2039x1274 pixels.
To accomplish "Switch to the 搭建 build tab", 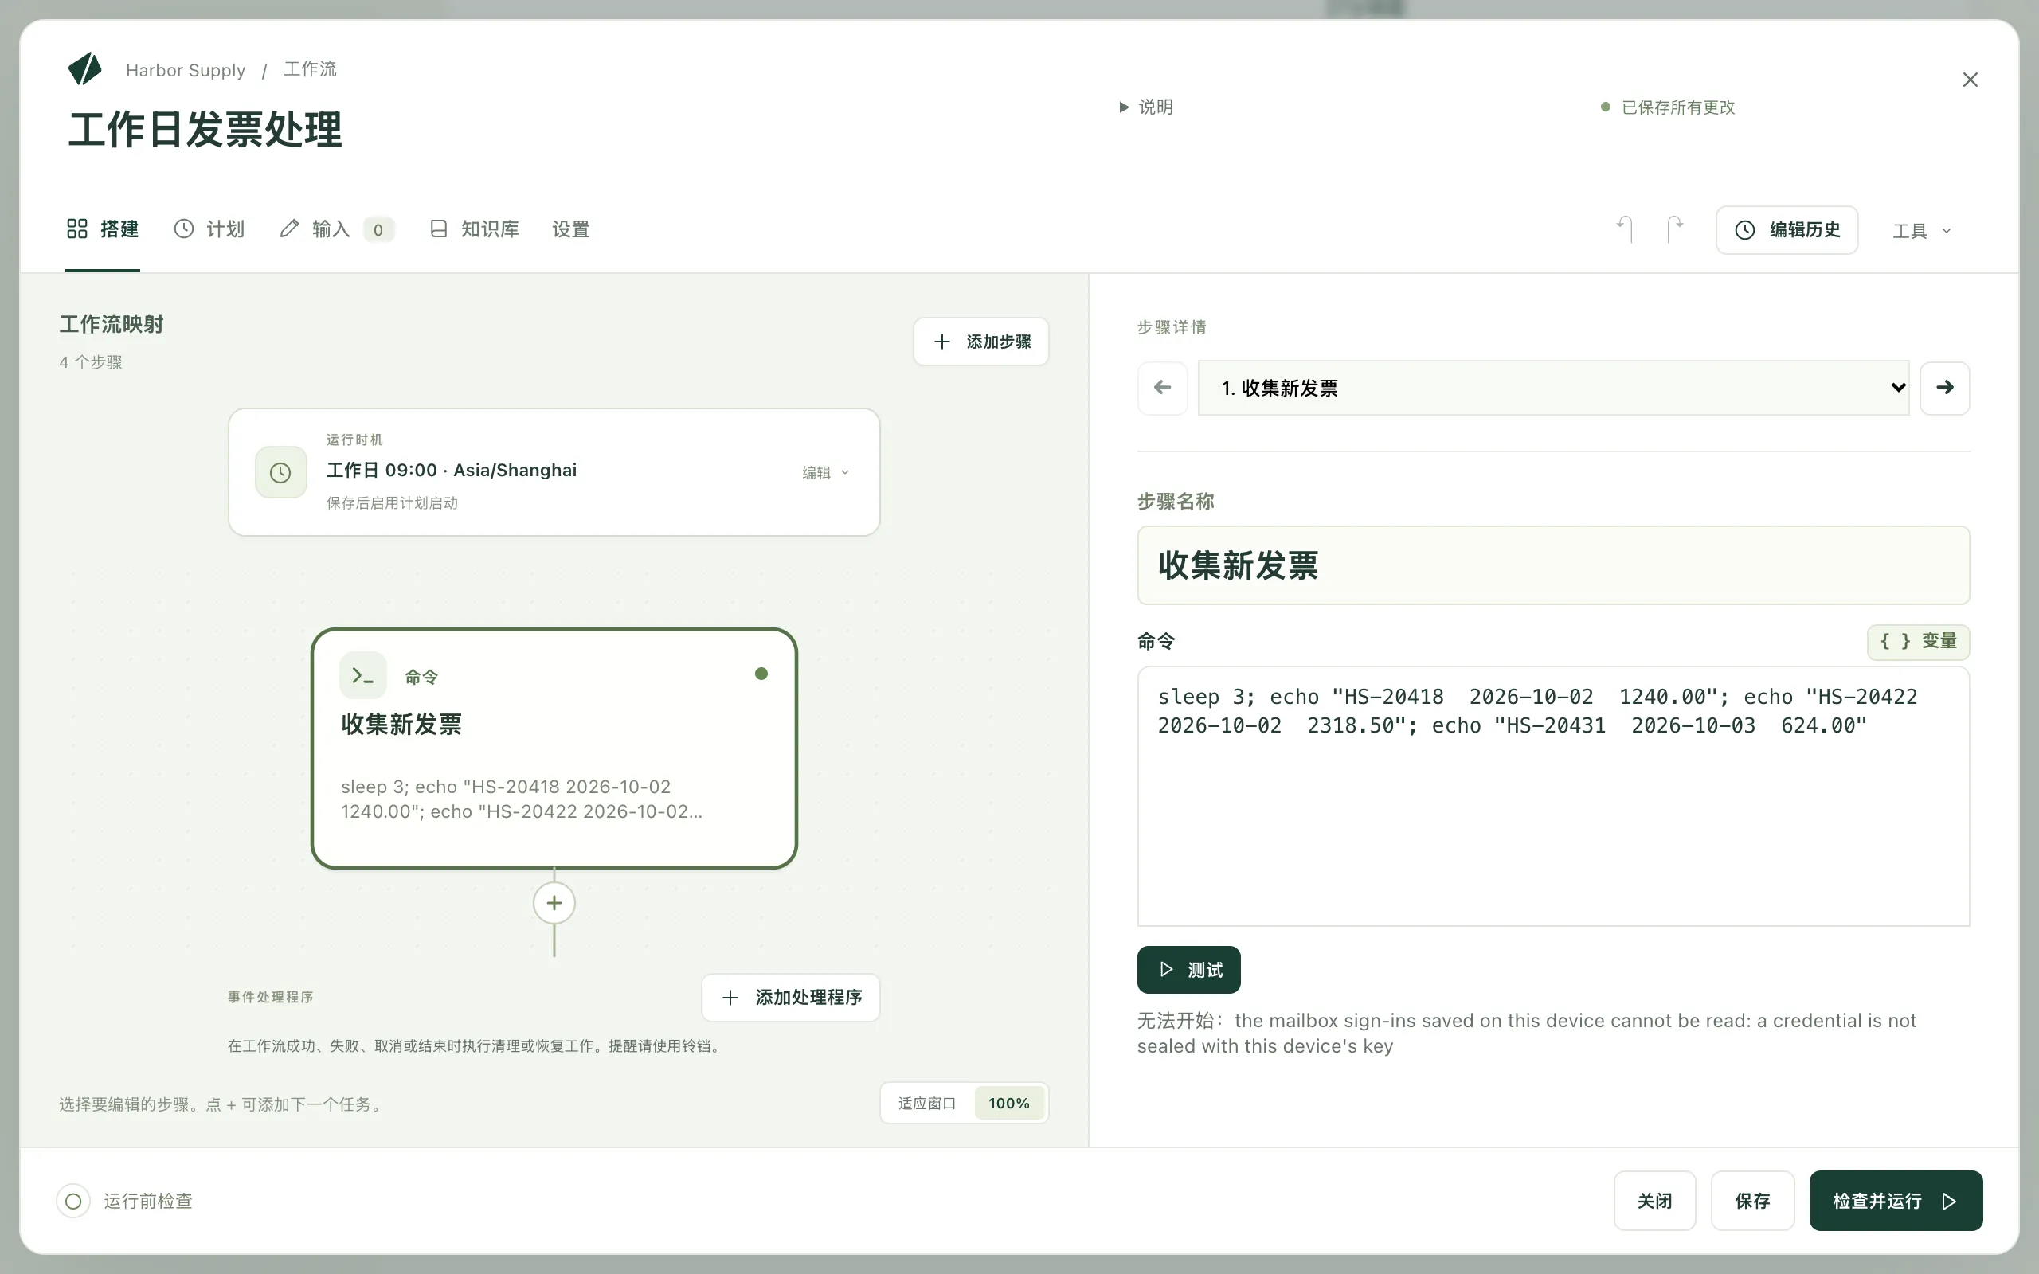I will click(103, 229).
